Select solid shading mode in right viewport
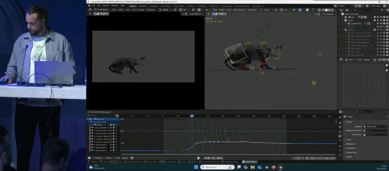Image resolution: width=389 pixels, height=171 pixels. point(326,10)
